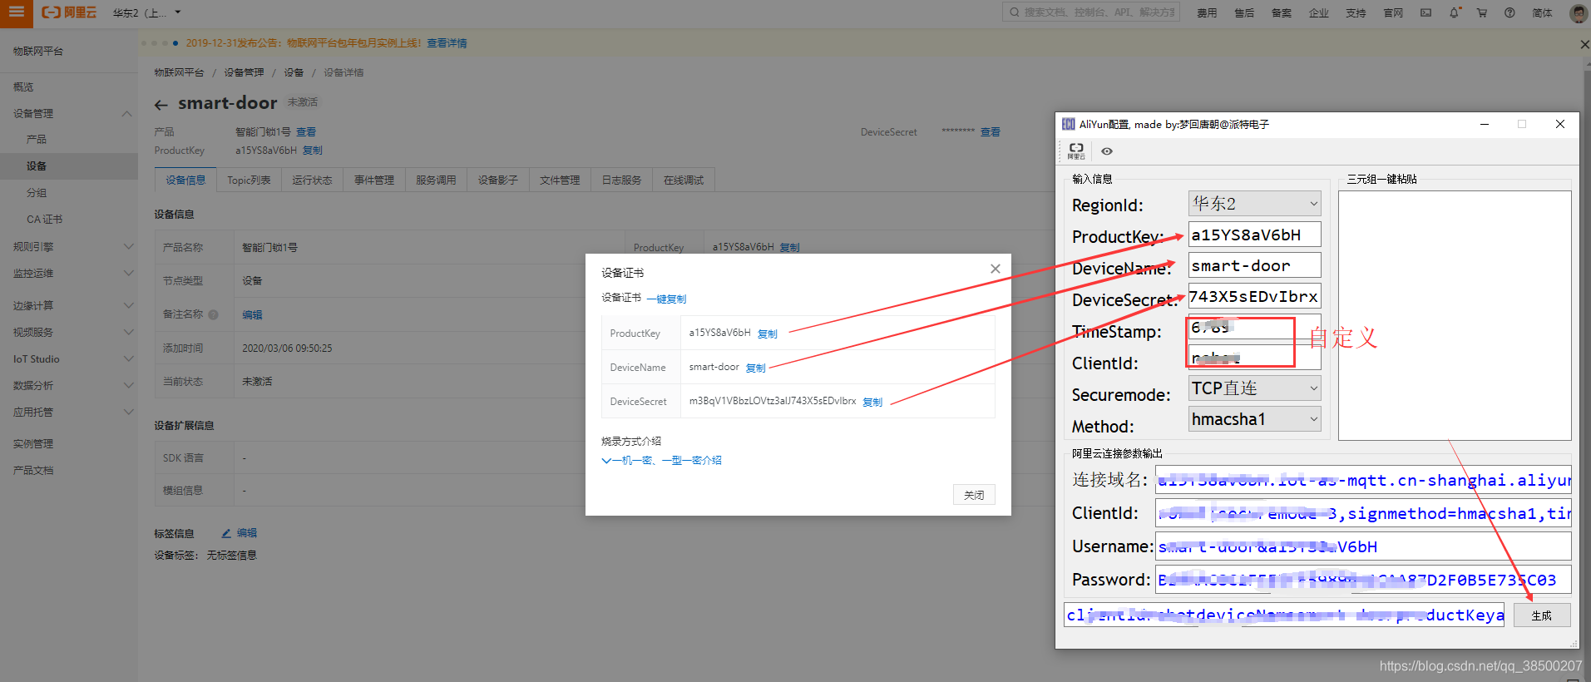Screen dimensions: 1591x682
Task: Click the 阿里云 toolbar icon in AliYun配置 window
Action: tap(1076, 151)
